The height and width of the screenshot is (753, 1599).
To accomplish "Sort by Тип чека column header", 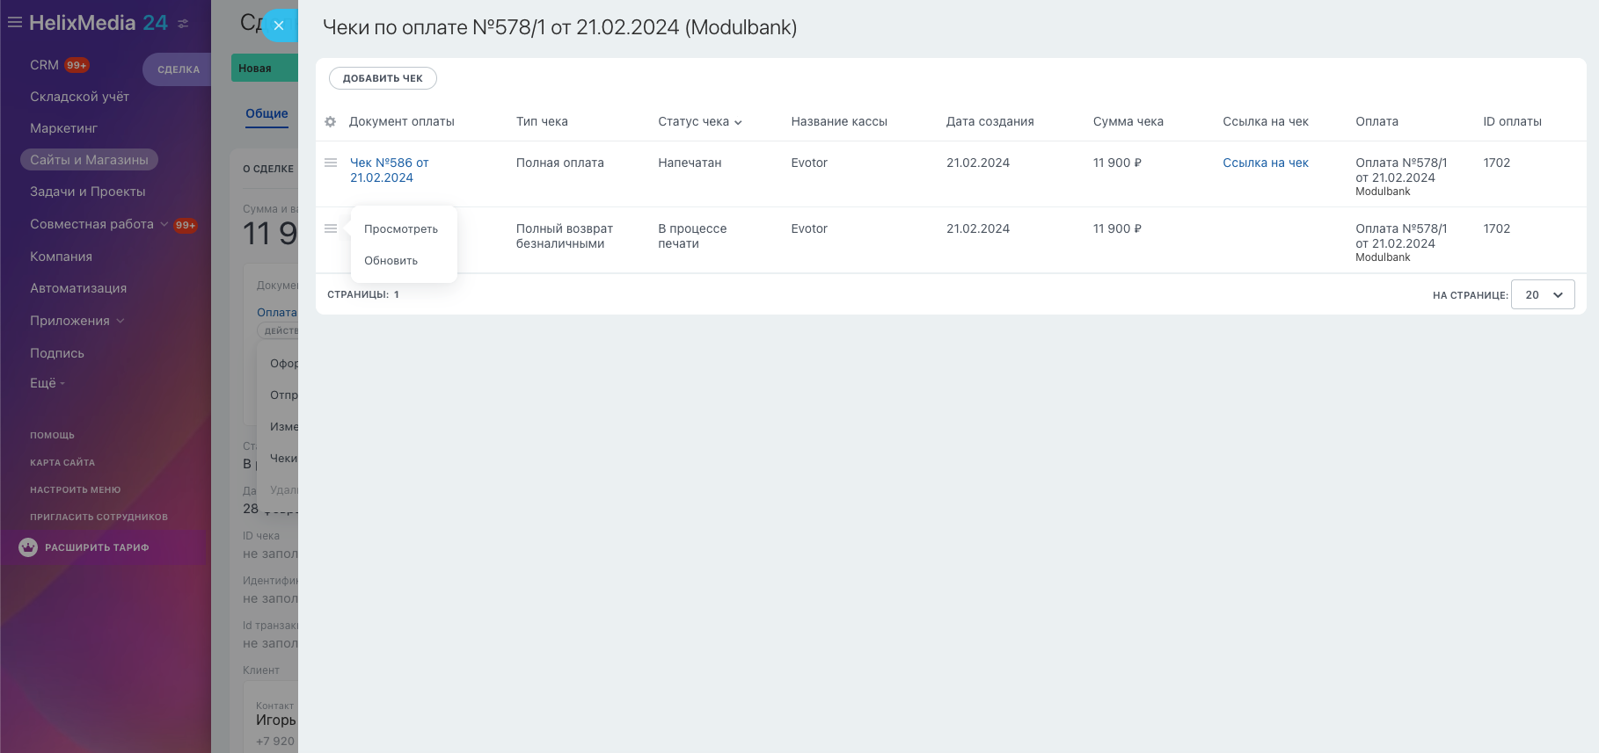I will (542, 122).
